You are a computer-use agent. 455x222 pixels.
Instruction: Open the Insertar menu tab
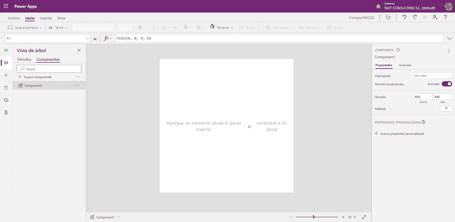click(x=46, y=18)
